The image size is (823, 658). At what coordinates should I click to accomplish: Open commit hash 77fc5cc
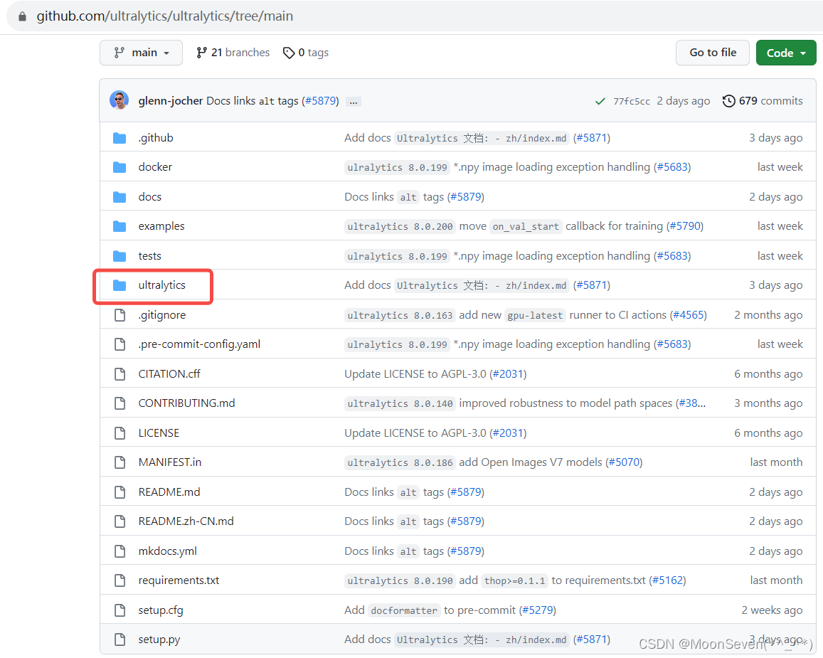[632, 101]
